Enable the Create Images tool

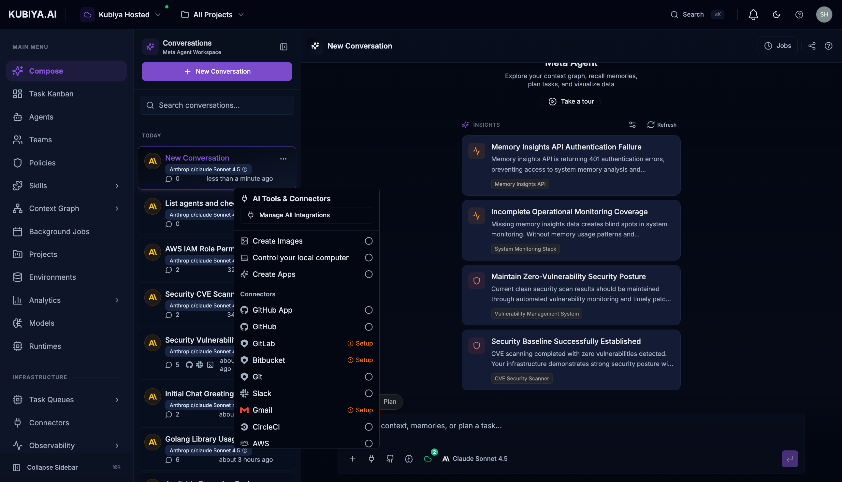tap(368, 241)
